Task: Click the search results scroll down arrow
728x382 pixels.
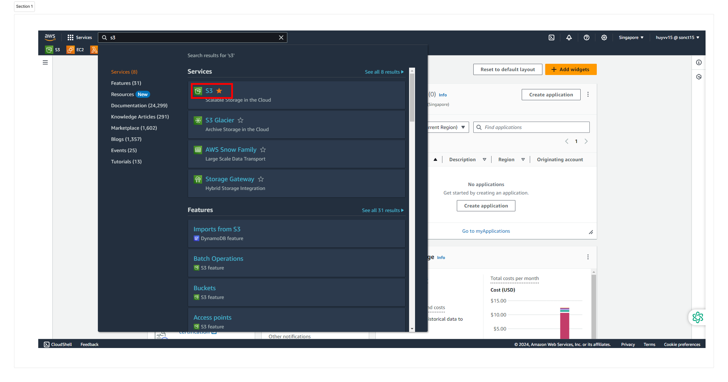Action: pos(412,329)
